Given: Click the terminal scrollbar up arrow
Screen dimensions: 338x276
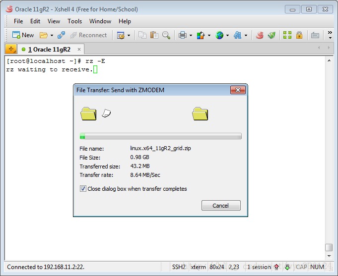Looking at the screenshot, I should point(329,60).
